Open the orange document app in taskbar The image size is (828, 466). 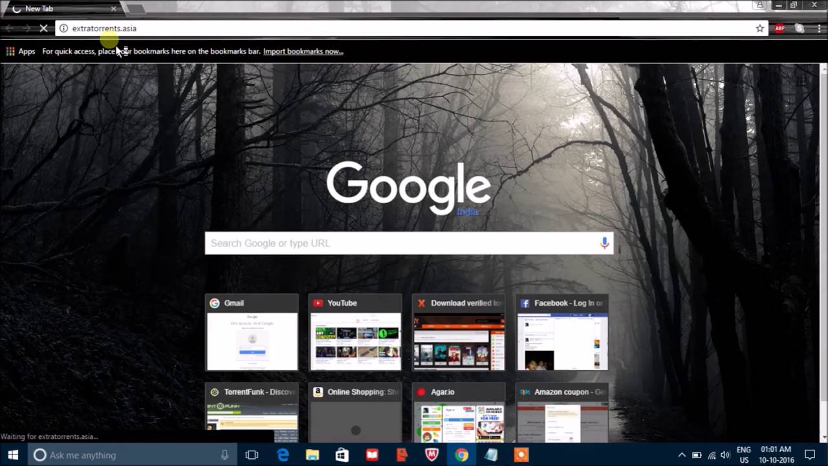click(402, 455)
